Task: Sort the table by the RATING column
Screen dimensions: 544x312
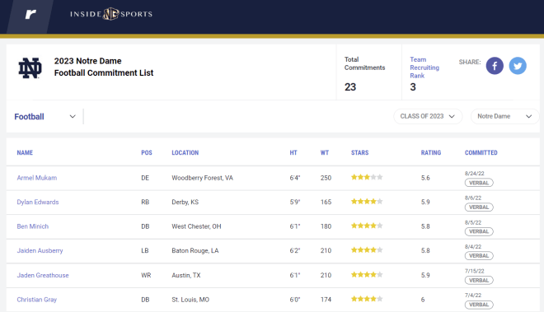Action: point(431,152)
